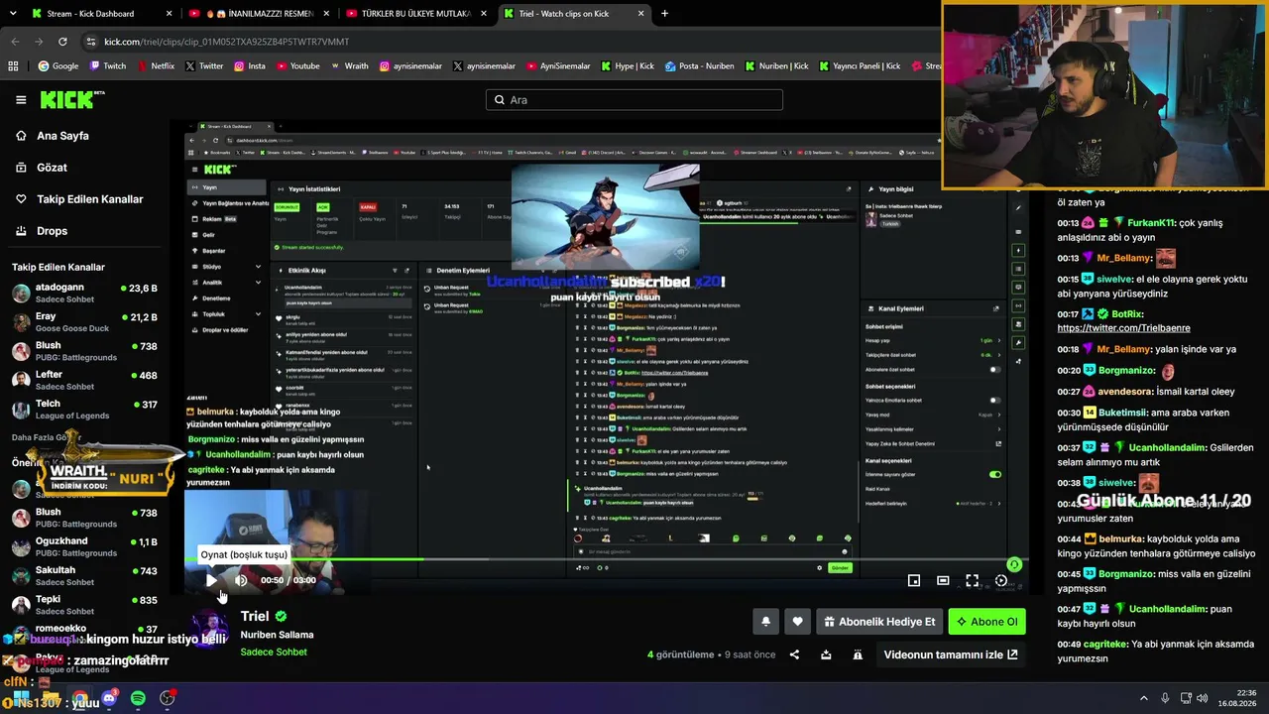
Task: Open the Netflix bookmark
Action: click(x=155, y=66)
